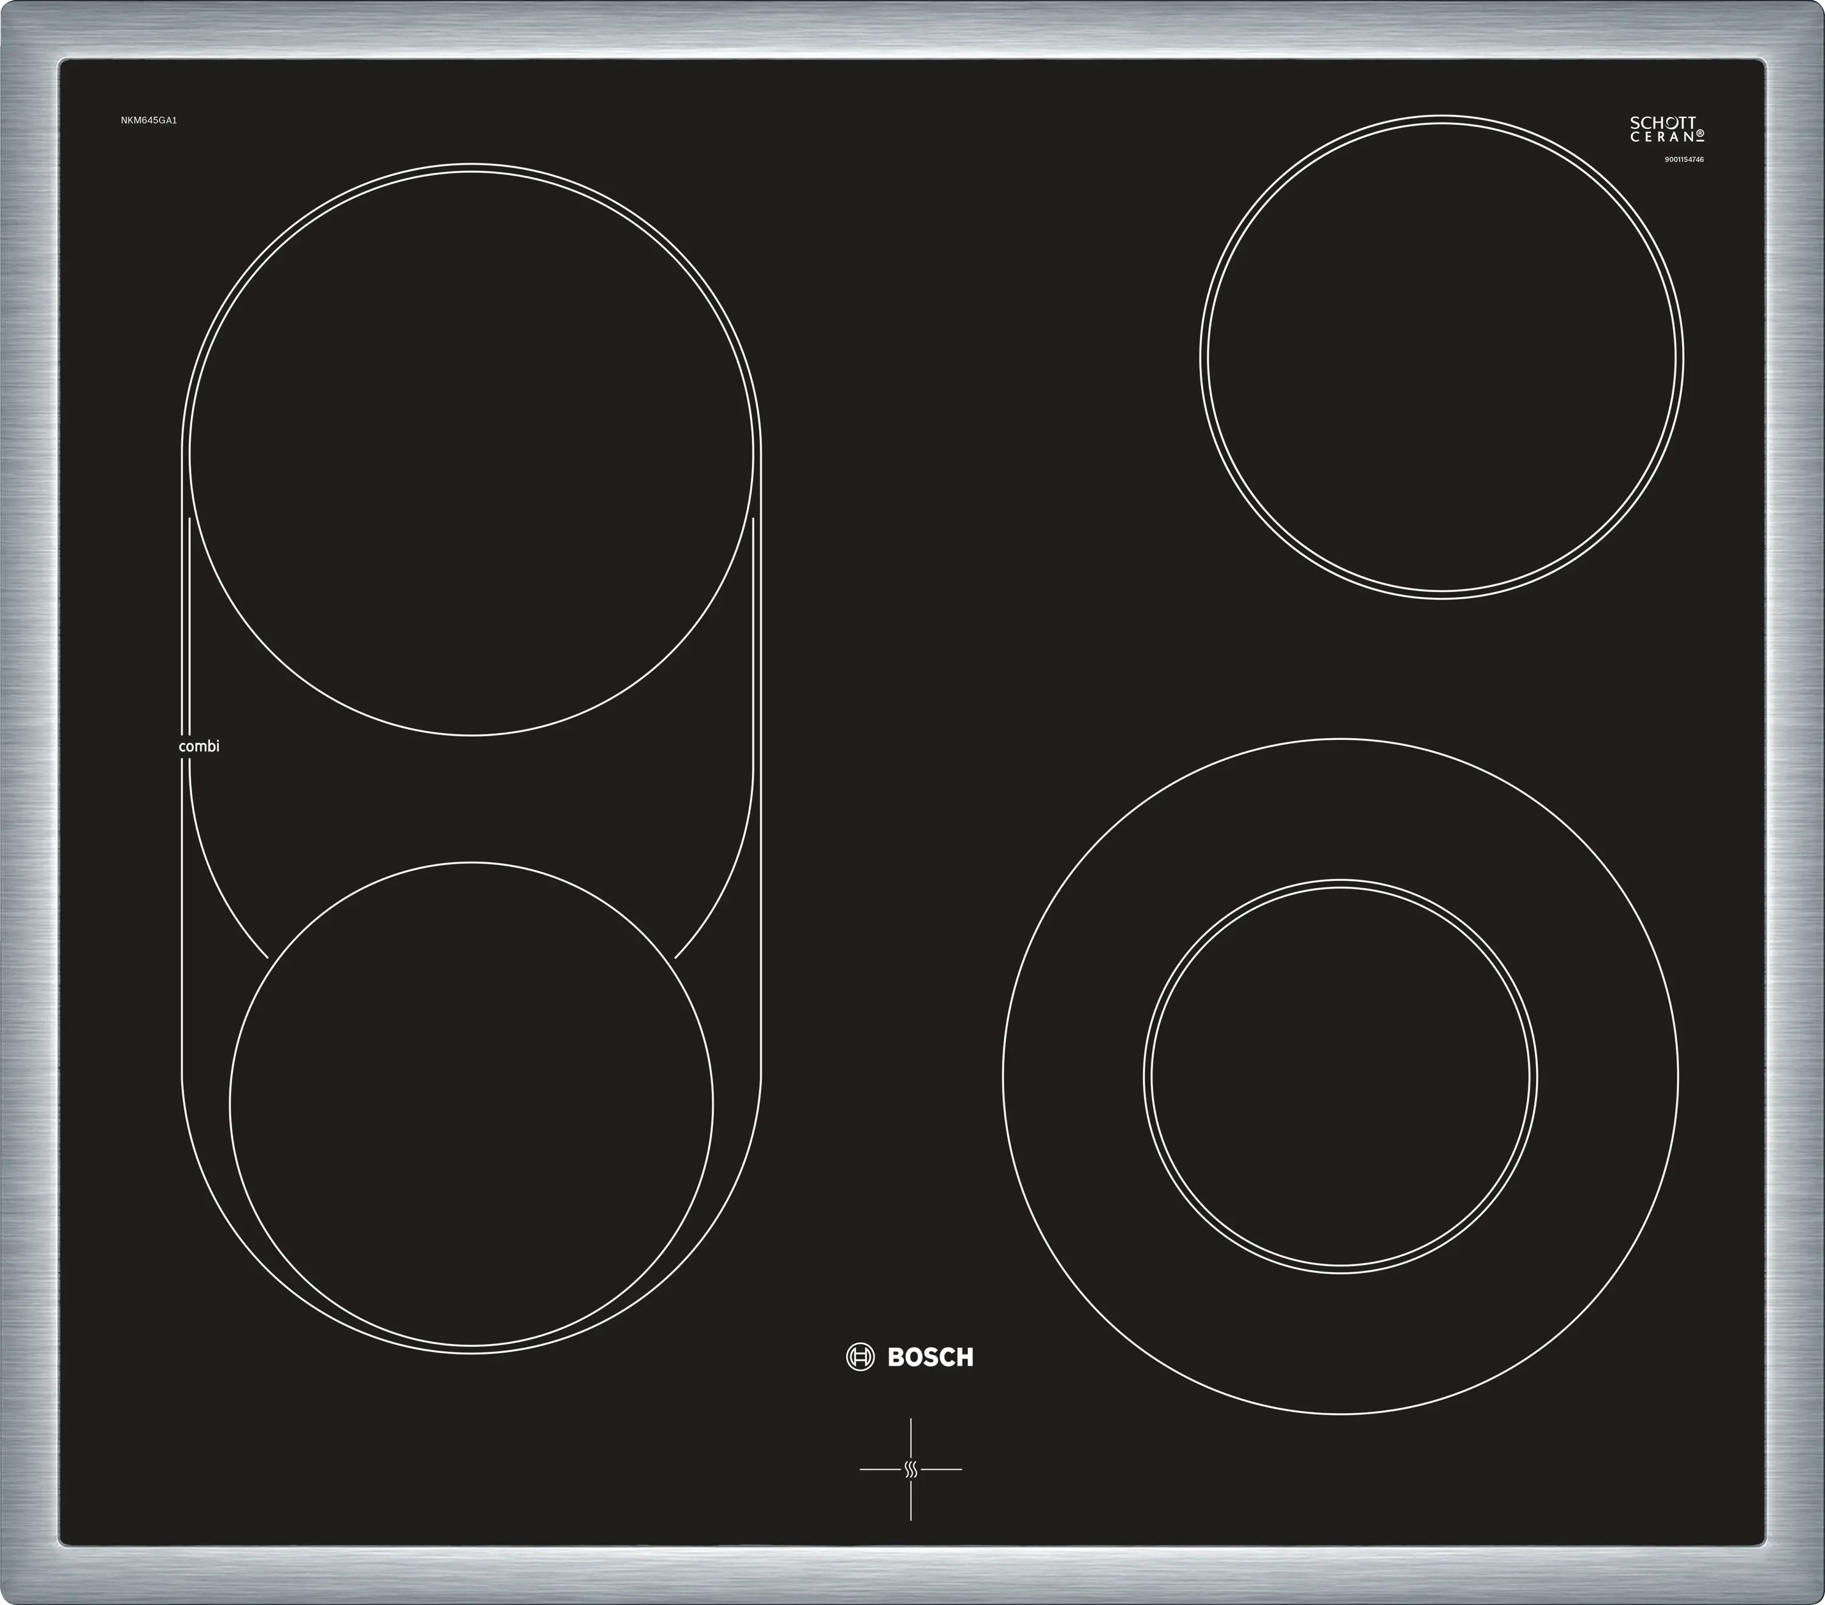Click the vertical line below the heat symbol
The image size is (1825, 1605).
(911, 1500)
